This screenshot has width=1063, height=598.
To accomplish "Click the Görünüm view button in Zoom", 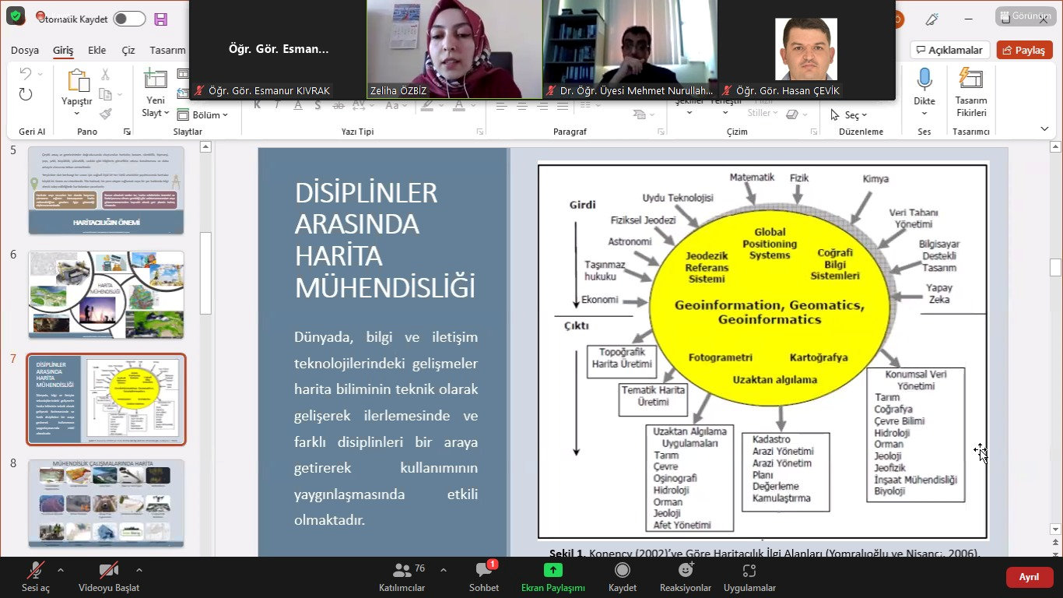I will (x=1026, y=16).
